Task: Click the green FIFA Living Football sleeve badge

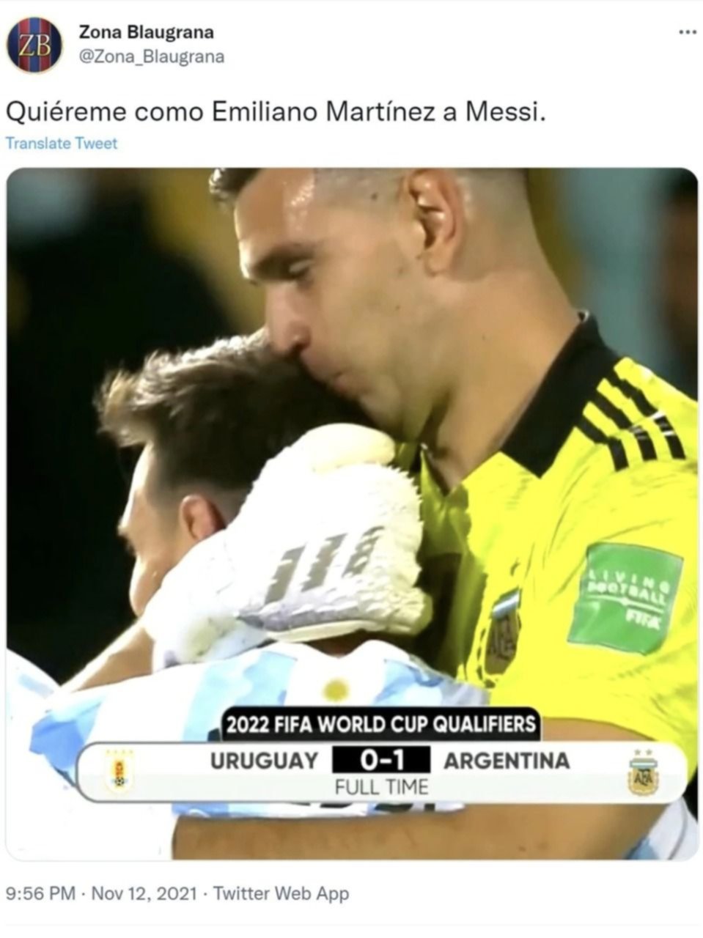Action: point(625,598)
